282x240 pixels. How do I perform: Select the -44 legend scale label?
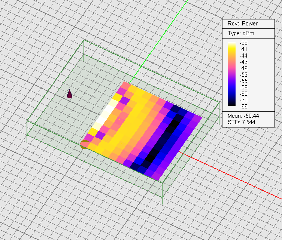click(243, 55)
